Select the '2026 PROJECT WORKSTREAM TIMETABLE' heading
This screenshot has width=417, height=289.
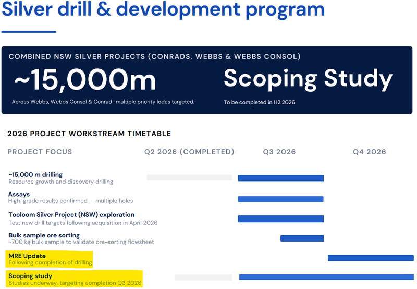[89, 134]
